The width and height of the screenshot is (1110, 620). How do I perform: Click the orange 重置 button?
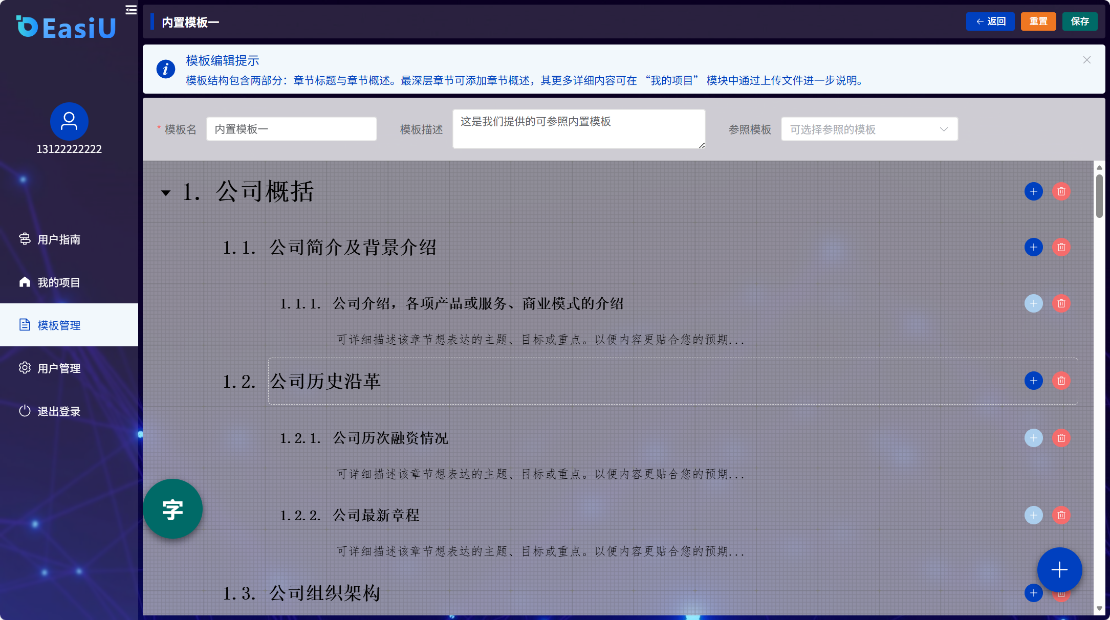click(1038, 21)
